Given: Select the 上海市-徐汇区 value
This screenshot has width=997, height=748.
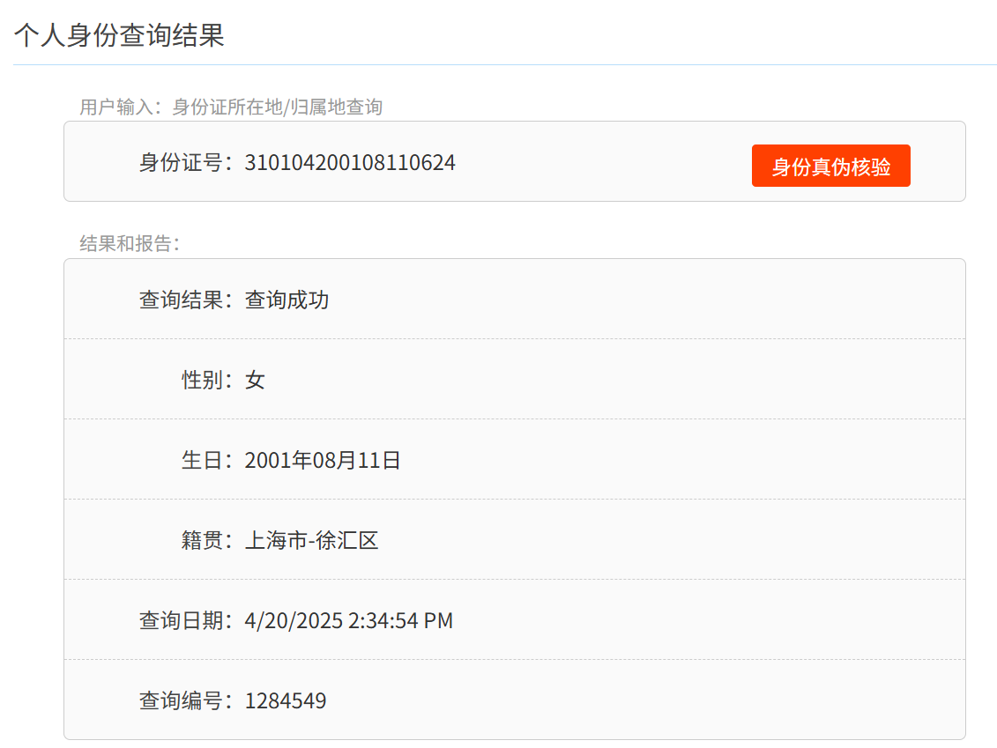Looking at the screenshot, I should pos(311,540).
